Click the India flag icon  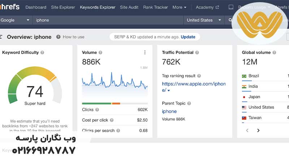click(244, 86)
